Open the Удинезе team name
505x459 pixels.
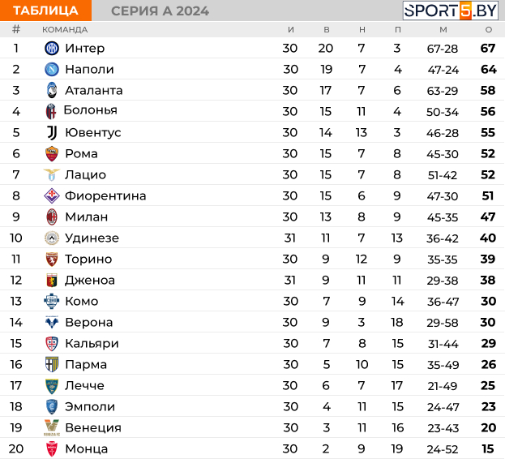tap(92, 238)
